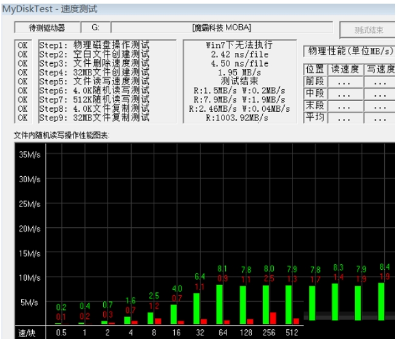397x339 pixels.
Task: Click the 读速度 column header
Action: 344,69
